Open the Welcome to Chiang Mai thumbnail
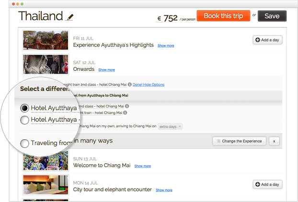The width and height of the screenshot is (298, 202). click(46, 160)
